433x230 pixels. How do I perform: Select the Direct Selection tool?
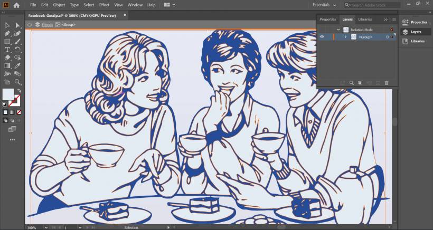17,25
